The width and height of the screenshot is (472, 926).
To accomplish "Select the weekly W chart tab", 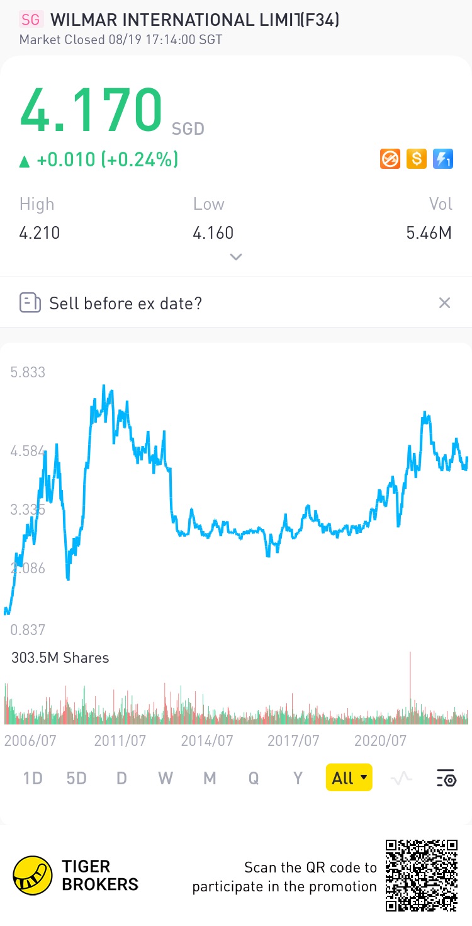I will pyautogui.click(x=166, y=778).
